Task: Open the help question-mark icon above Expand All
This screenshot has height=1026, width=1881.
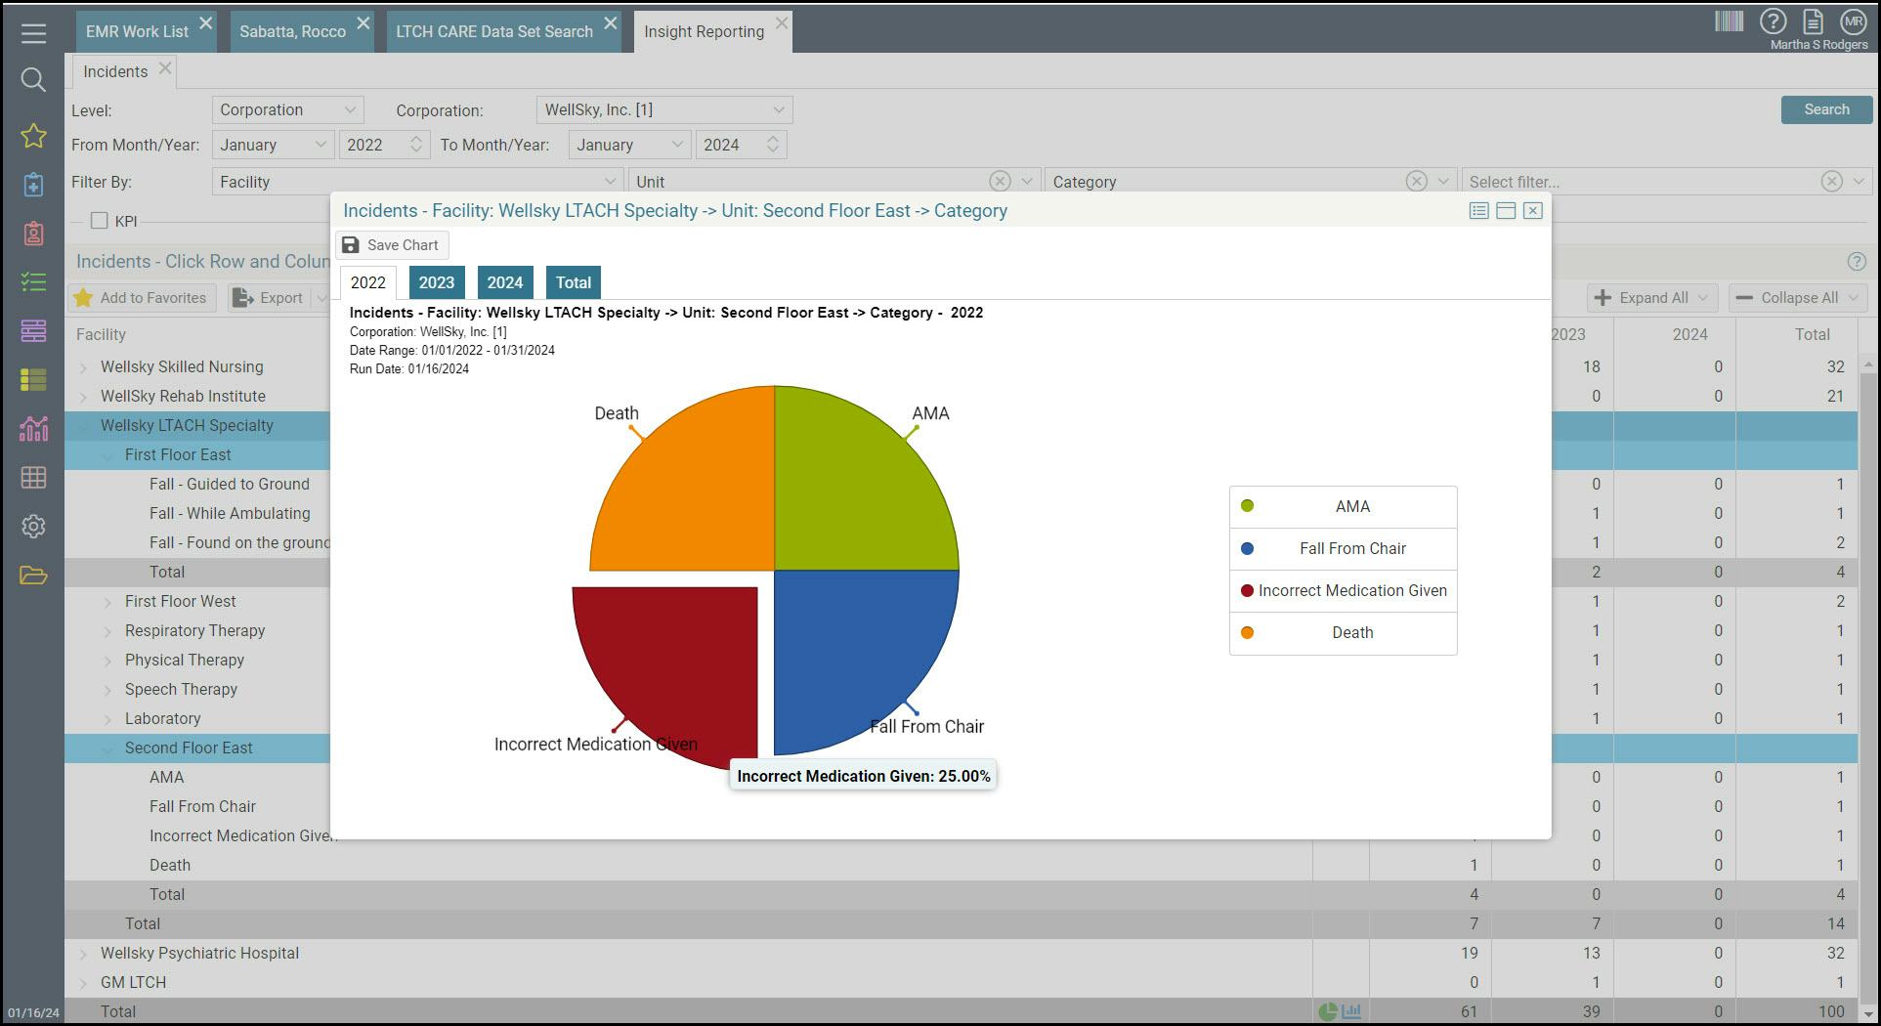Action: click(1856, 261)
